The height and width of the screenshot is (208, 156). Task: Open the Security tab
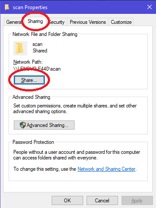pyautogui.click(x=57, y=22)
